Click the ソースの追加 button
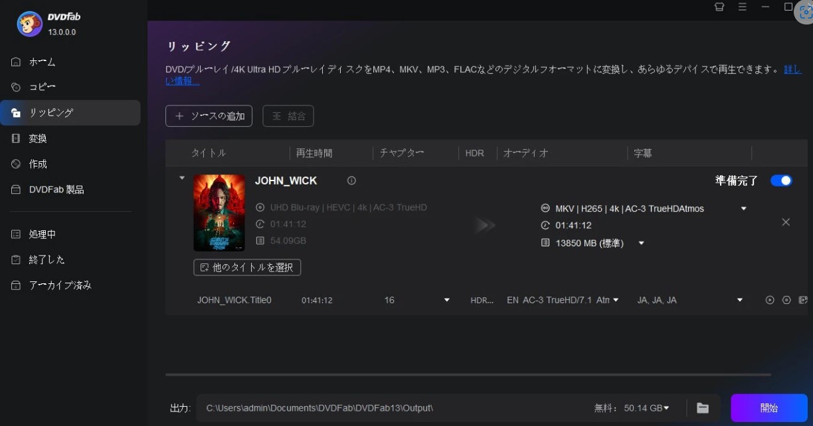 click(209, 116)
